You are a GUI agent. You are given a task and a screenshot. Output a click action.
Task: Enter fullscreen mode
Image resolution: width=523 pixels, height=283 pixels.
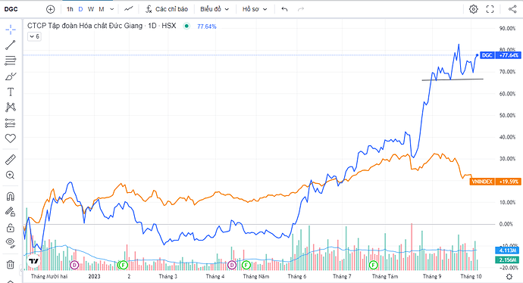coord(490,9)
